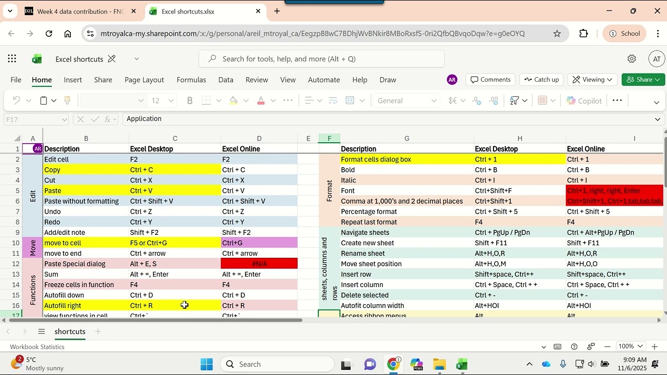Zoom out with the minus button

(x=607, y=347)
